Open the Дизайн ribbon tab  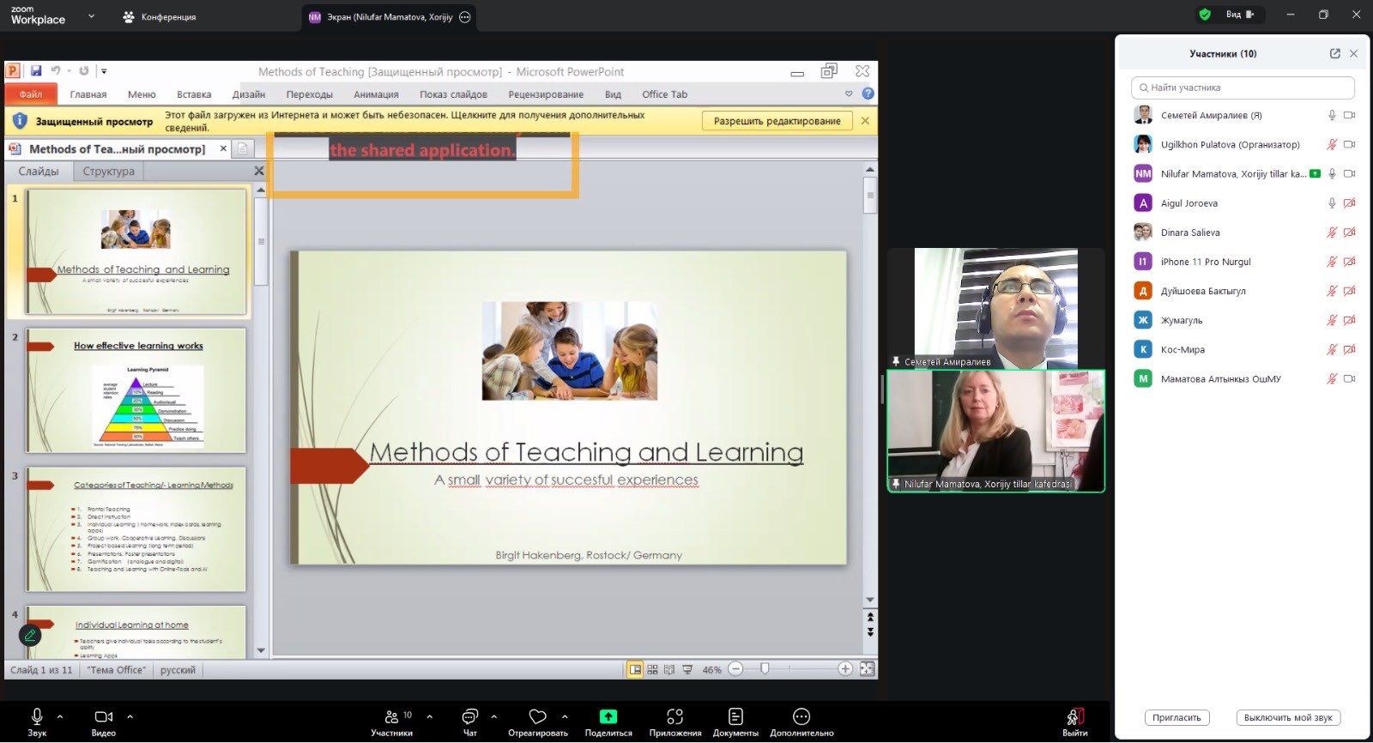[x=248, y=94]
